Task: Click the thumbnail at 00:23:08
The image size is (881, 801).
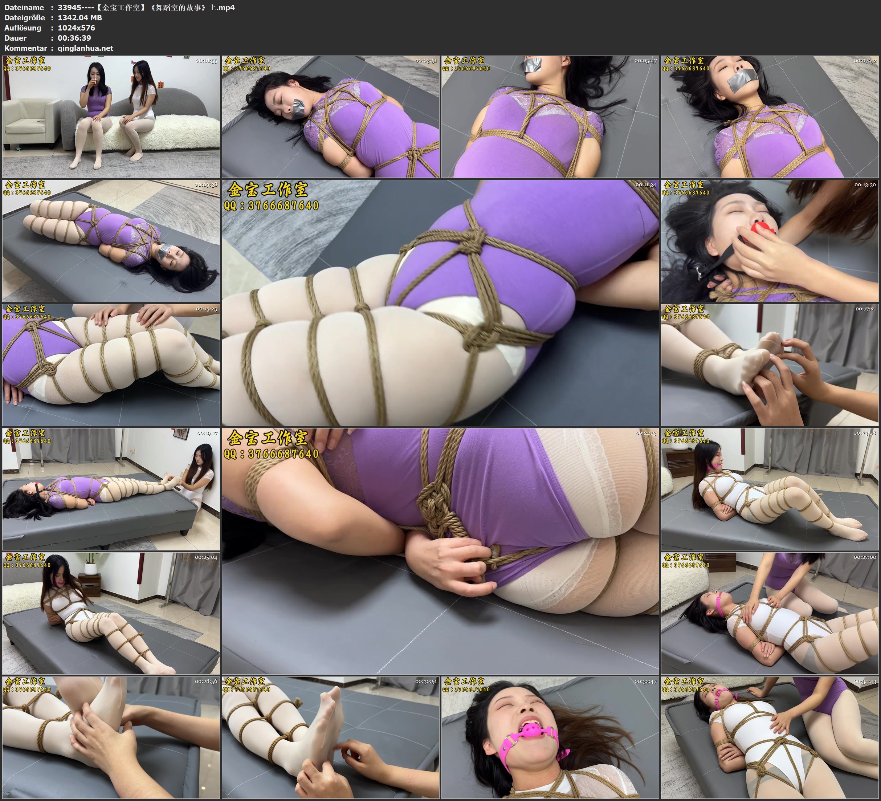Action: 770,489
